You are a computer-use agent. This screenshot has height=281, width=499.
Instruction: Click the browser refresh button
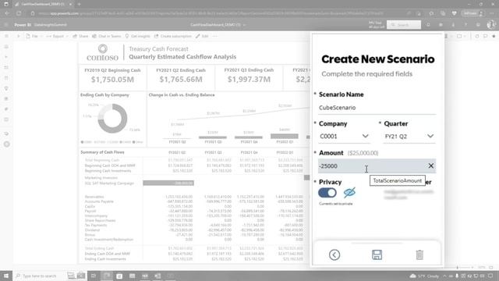(x=19, y=13)
